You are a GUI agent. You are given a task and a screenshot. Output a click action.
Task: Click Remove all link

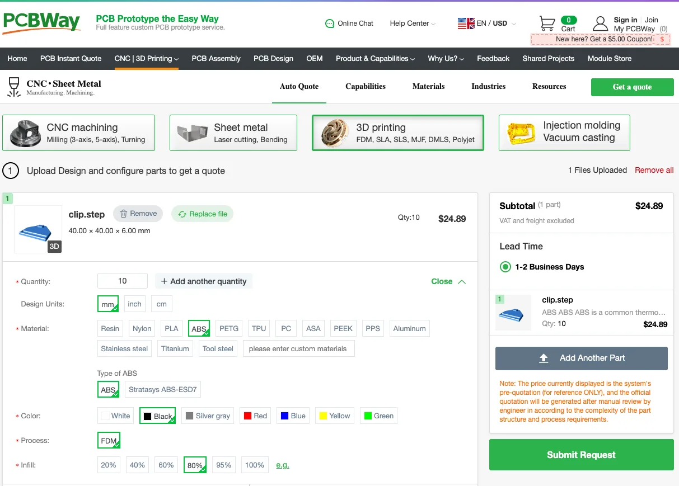tap(654, 170)
